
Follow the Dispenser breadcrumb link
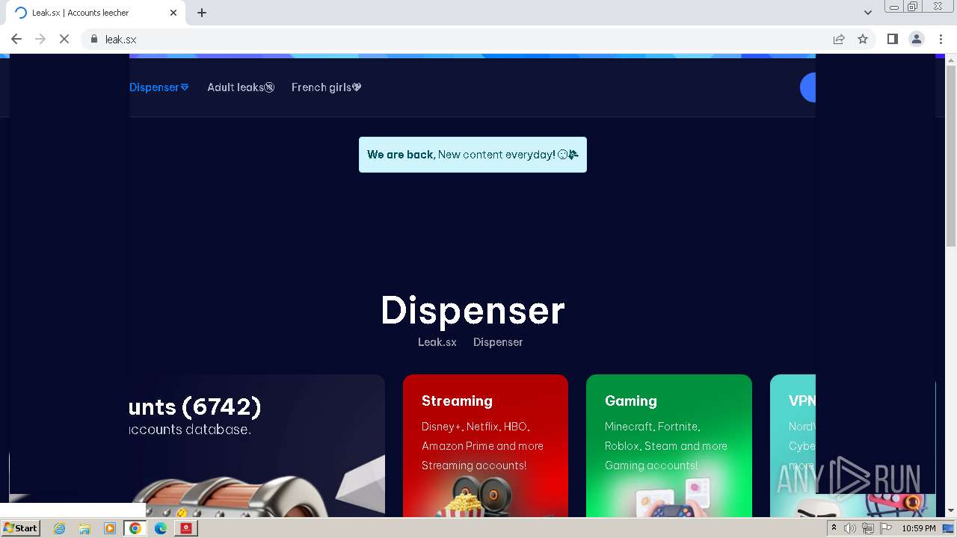coord(498,342)
